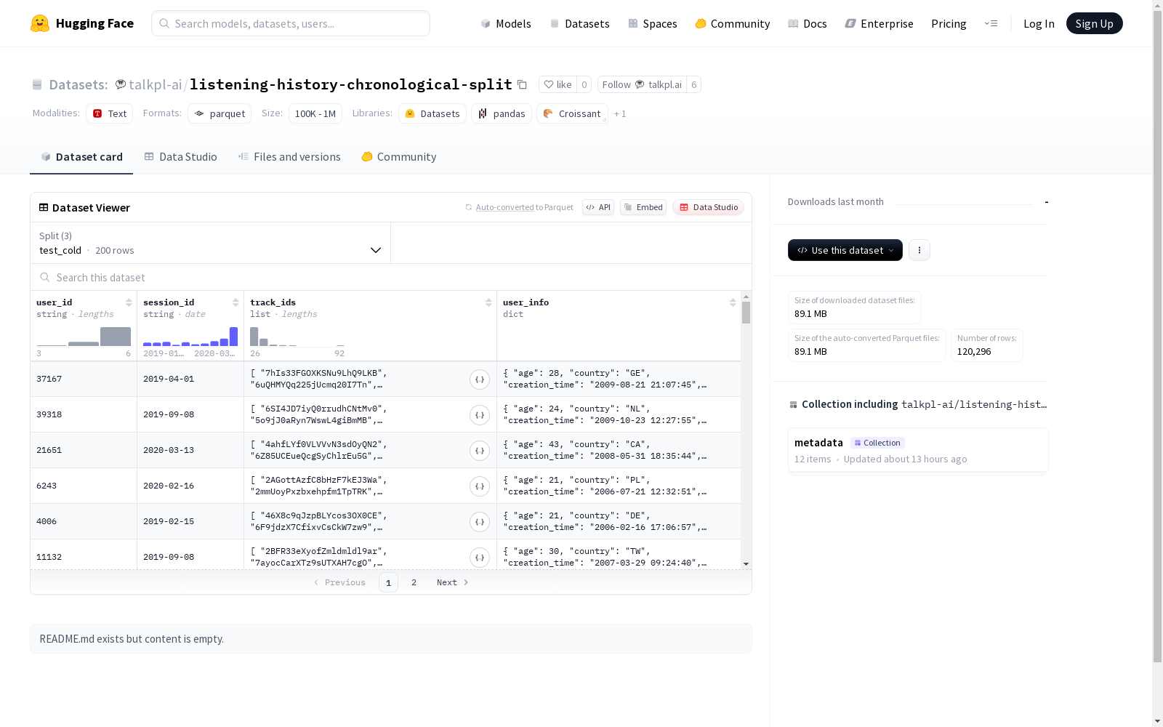
Task: Expand JSON for row 6243 track_ids
Action: [x=479, y=486]
